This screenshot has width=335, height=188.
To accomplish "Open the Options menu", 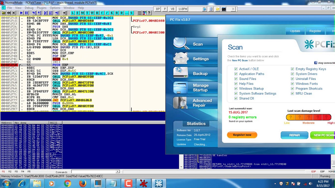I will pos(55,8).
